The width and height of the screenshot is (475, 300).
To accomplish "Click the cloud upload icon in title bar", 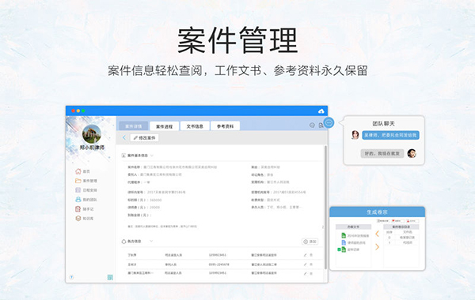I will click(x=321, y=111).
